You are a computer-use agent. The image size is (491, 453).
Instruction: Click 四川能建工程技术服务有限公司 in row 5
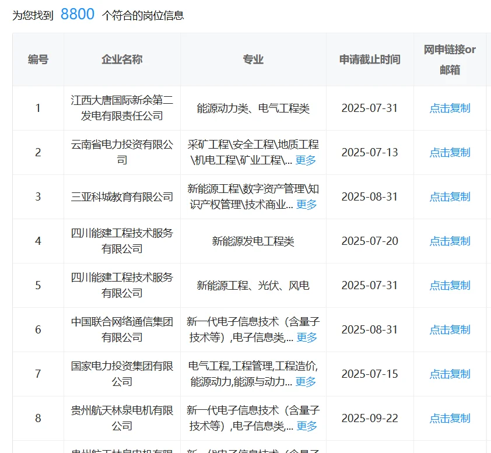(x=122, y=286)
